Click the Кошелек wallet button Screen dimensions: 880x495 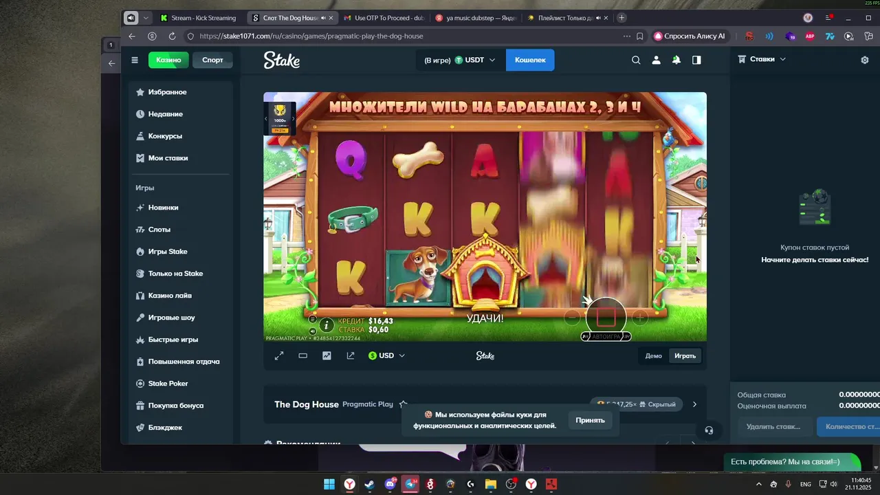click(530, 60)
